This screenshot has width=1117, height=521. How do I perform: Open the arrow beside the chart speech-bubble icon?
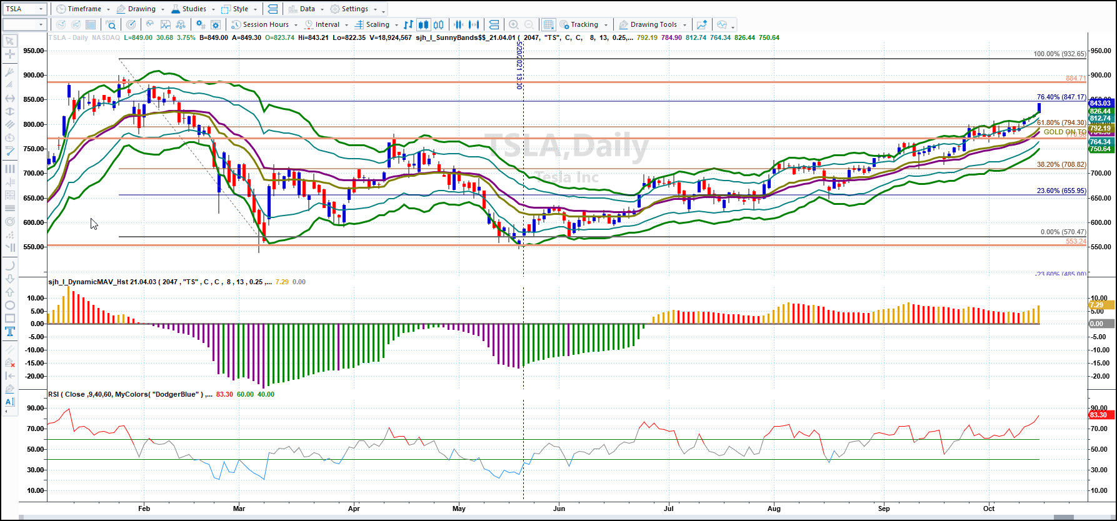pyautogui.click(x=733, y=26)
